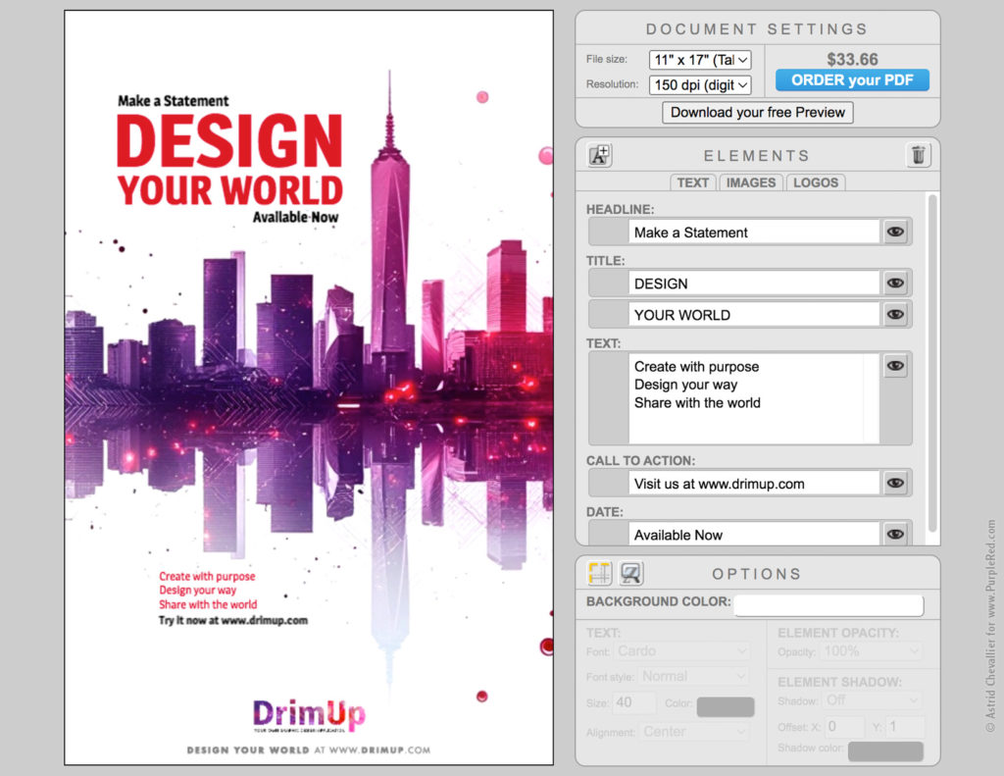Screen dimensions: 1004x776
Task: Open the Shadow dropdown showing Off
Action: tap(873, 699)
